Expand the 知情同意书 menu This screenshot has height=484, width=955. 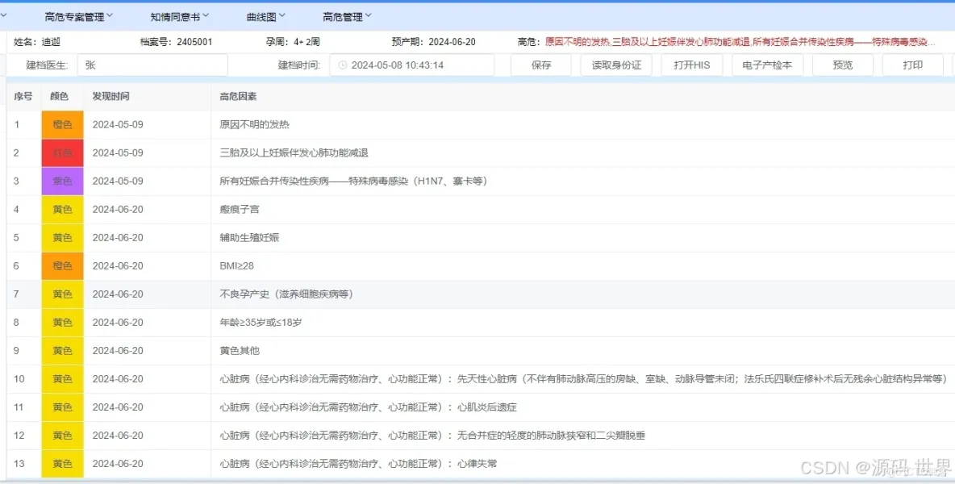coord(180,17)
